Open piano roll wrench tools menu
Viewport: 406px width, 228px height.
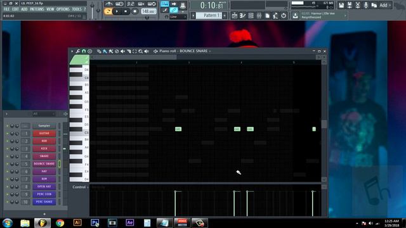coord(78,51)
